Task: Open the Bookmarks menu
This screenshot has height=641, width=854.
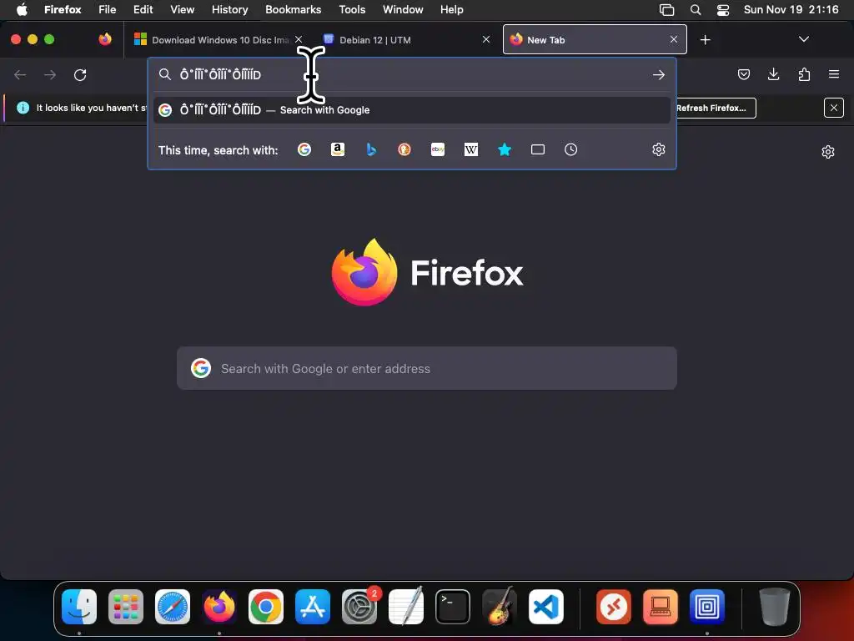Action: pos(293,9)
